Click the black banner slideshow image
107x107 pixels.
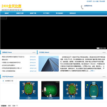click(53, 33)
